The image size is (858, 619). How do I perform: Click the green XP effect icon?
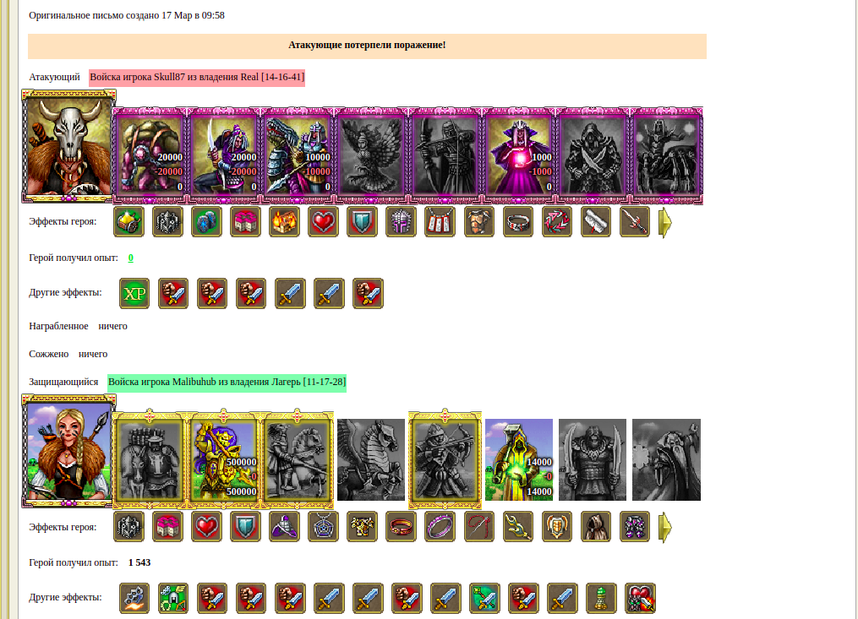tap(134, 294)
